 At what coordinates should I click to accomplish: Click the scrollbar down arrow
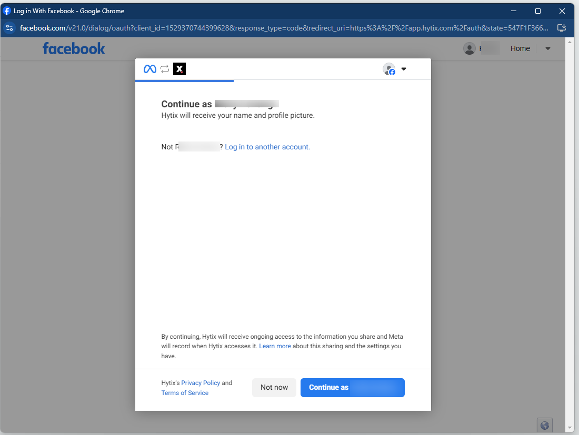570,428
